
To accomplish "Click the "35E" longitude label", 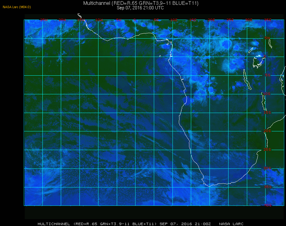I will tap(268, 20).
